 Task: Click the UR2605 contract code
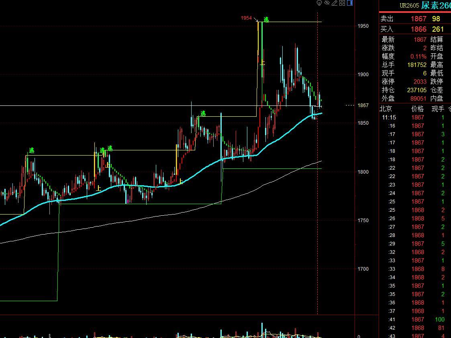[x=409, y=6]
